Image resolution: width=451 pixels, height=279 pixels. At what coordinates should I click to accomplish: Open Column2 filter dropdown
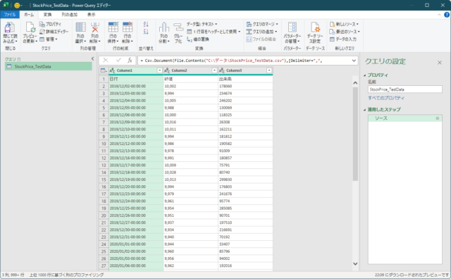[214, 70]
